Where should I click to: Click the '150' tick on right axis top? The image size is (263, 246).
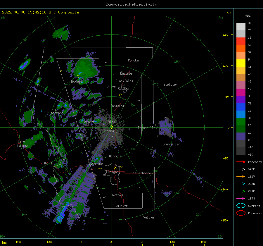coord(226,35)
